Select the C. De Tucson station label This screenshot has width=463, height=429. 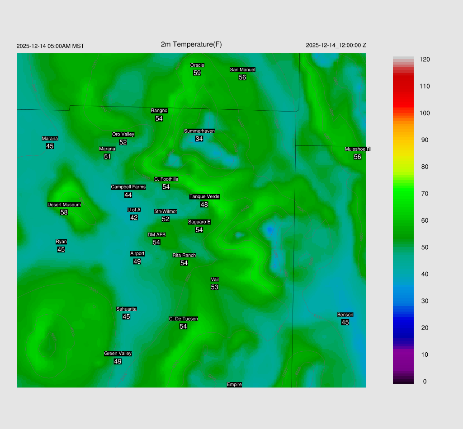183,319
